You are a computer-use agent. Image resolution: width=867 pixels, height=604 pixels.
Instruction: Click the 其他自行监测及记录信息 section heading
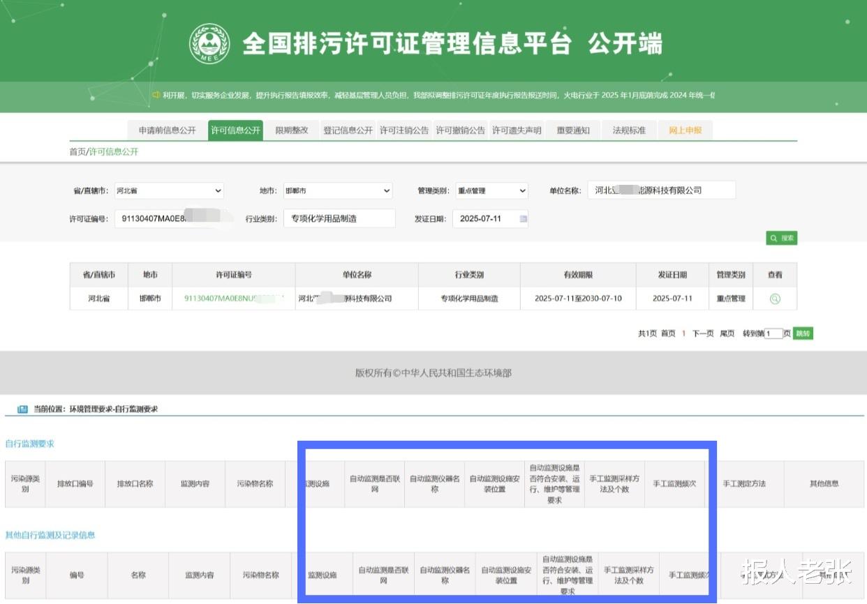pos(50,535)
